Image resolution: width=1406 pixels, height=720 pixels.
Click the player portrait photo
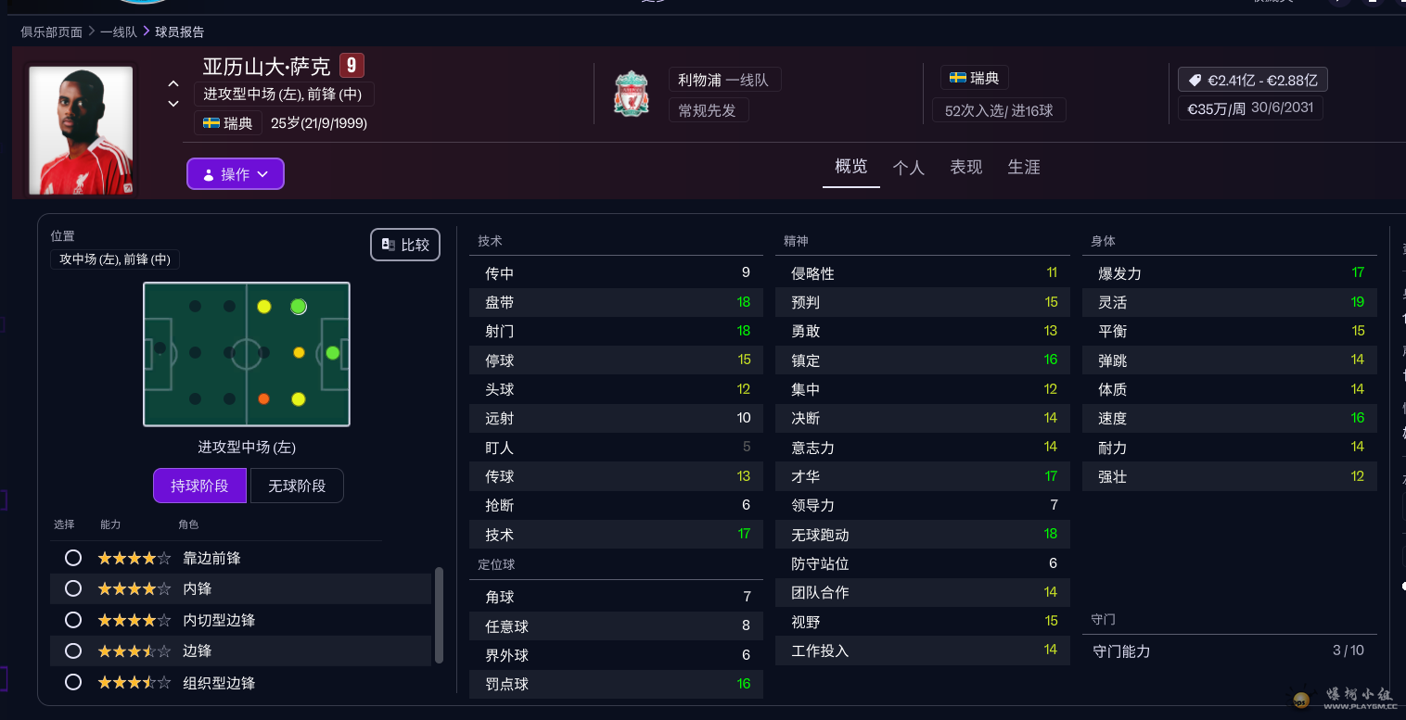click(81, 129)
